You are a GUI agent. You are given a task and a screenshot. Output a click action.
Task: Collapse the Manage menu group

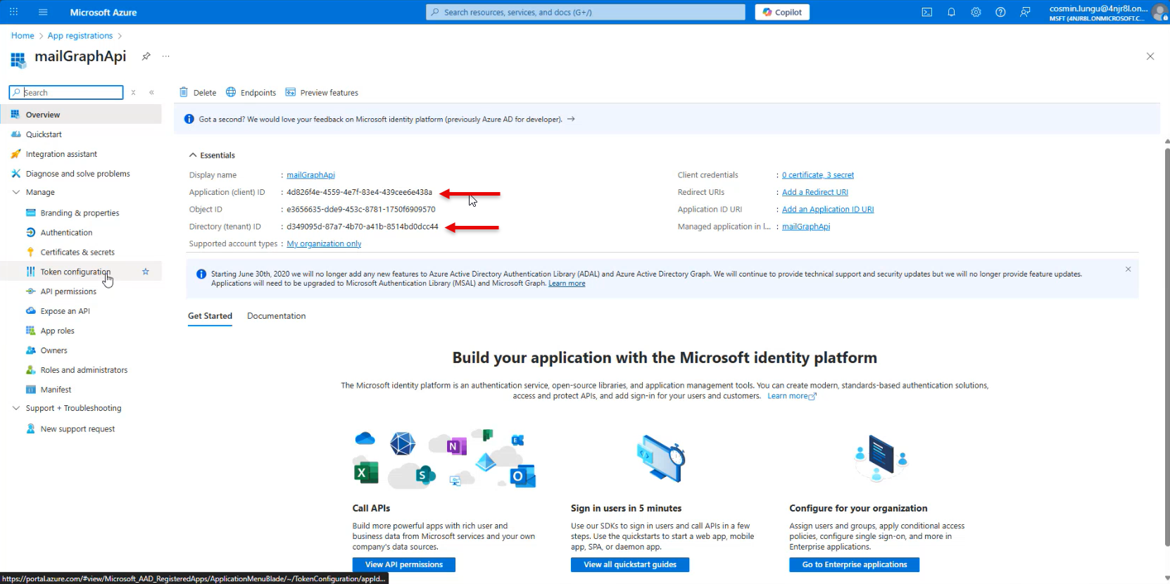coord(16,192)
